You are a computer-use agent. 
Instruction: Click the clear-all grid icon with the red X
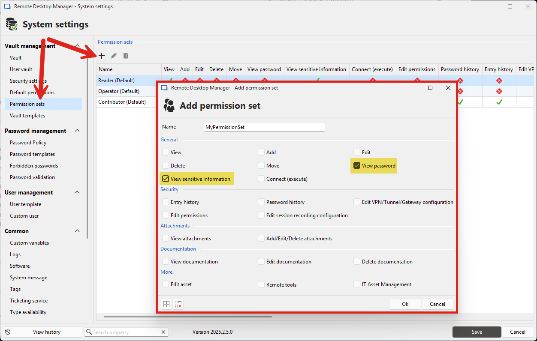(178, 304)
